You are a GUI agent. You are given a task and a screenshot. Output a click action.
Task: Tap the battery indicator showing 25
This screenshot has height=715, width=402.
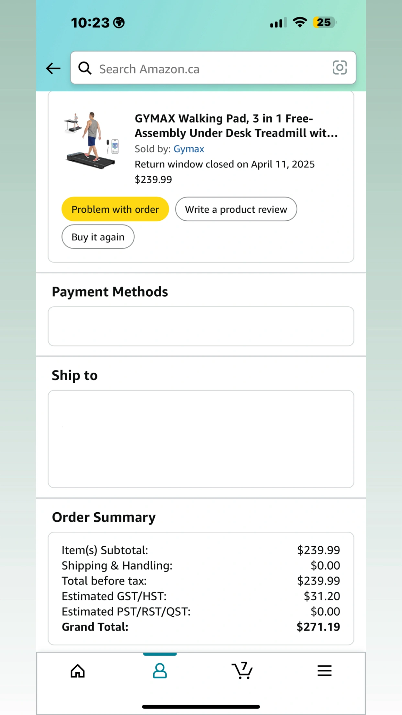pos(325,22)
